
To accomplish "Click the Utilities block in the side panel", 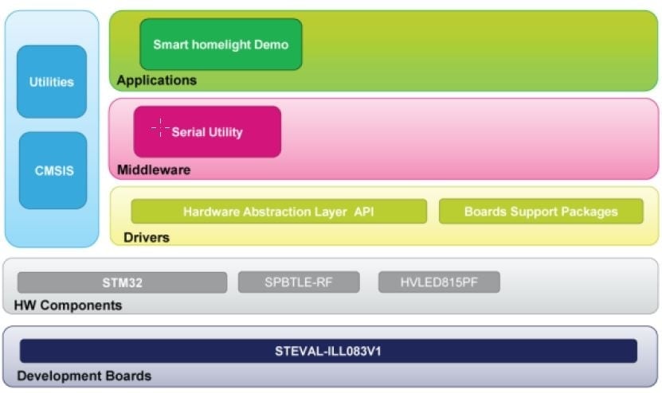I will pos(52,82).
